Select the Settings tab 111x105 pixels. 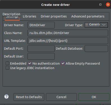[12, 18]
